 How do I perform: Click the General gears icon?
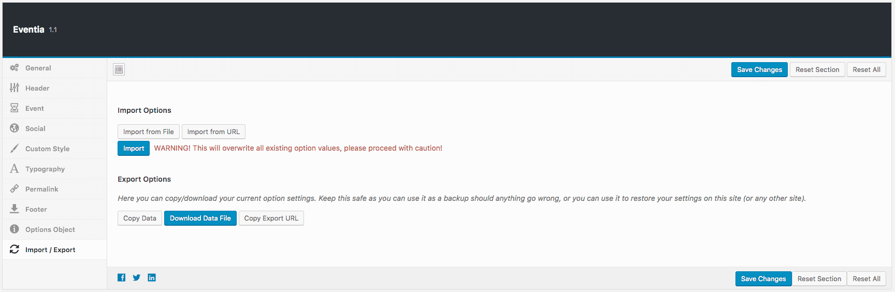point(15,68)
